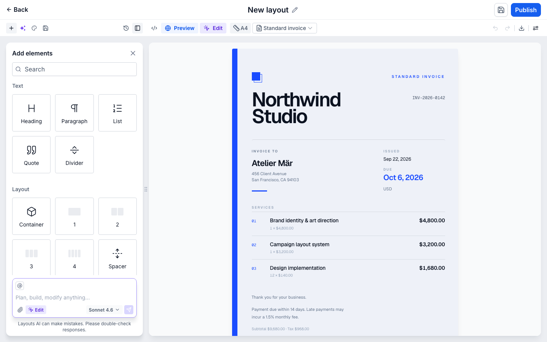
Task: Add a 1-column layout
Action: [74, 216]
